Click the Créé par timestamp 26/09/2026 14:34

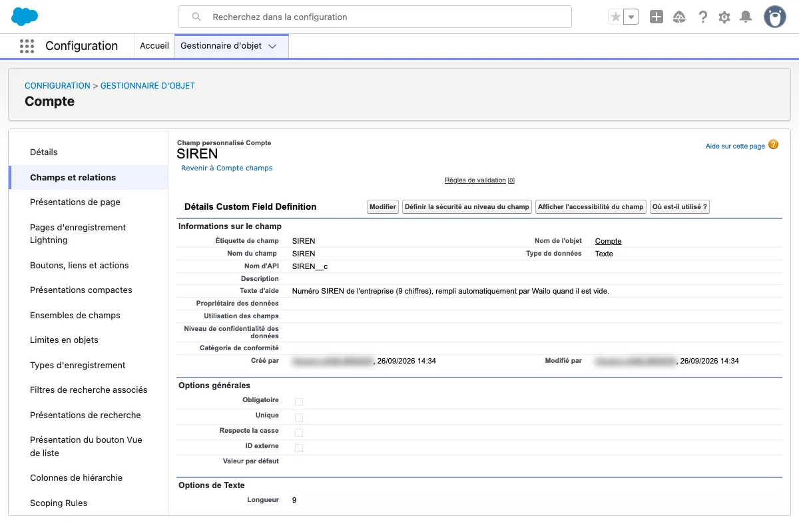click(407, 361)
